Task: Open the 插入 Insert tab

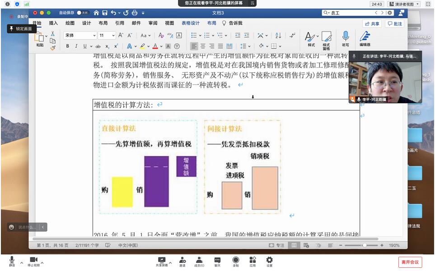Action: [53, 23]
